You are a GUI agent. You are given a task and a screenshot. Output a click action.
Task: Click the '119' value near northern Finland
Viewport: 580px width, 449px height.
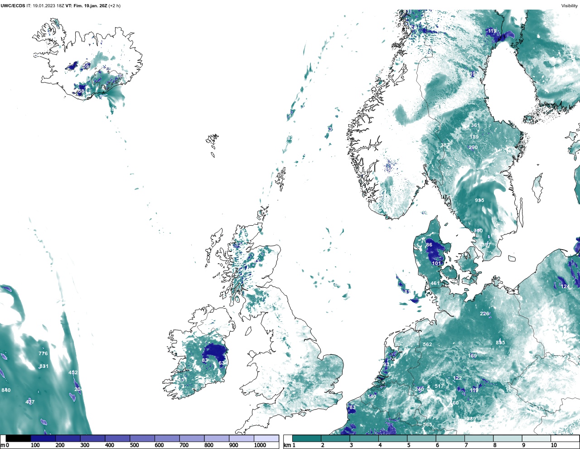pos(492,31)
